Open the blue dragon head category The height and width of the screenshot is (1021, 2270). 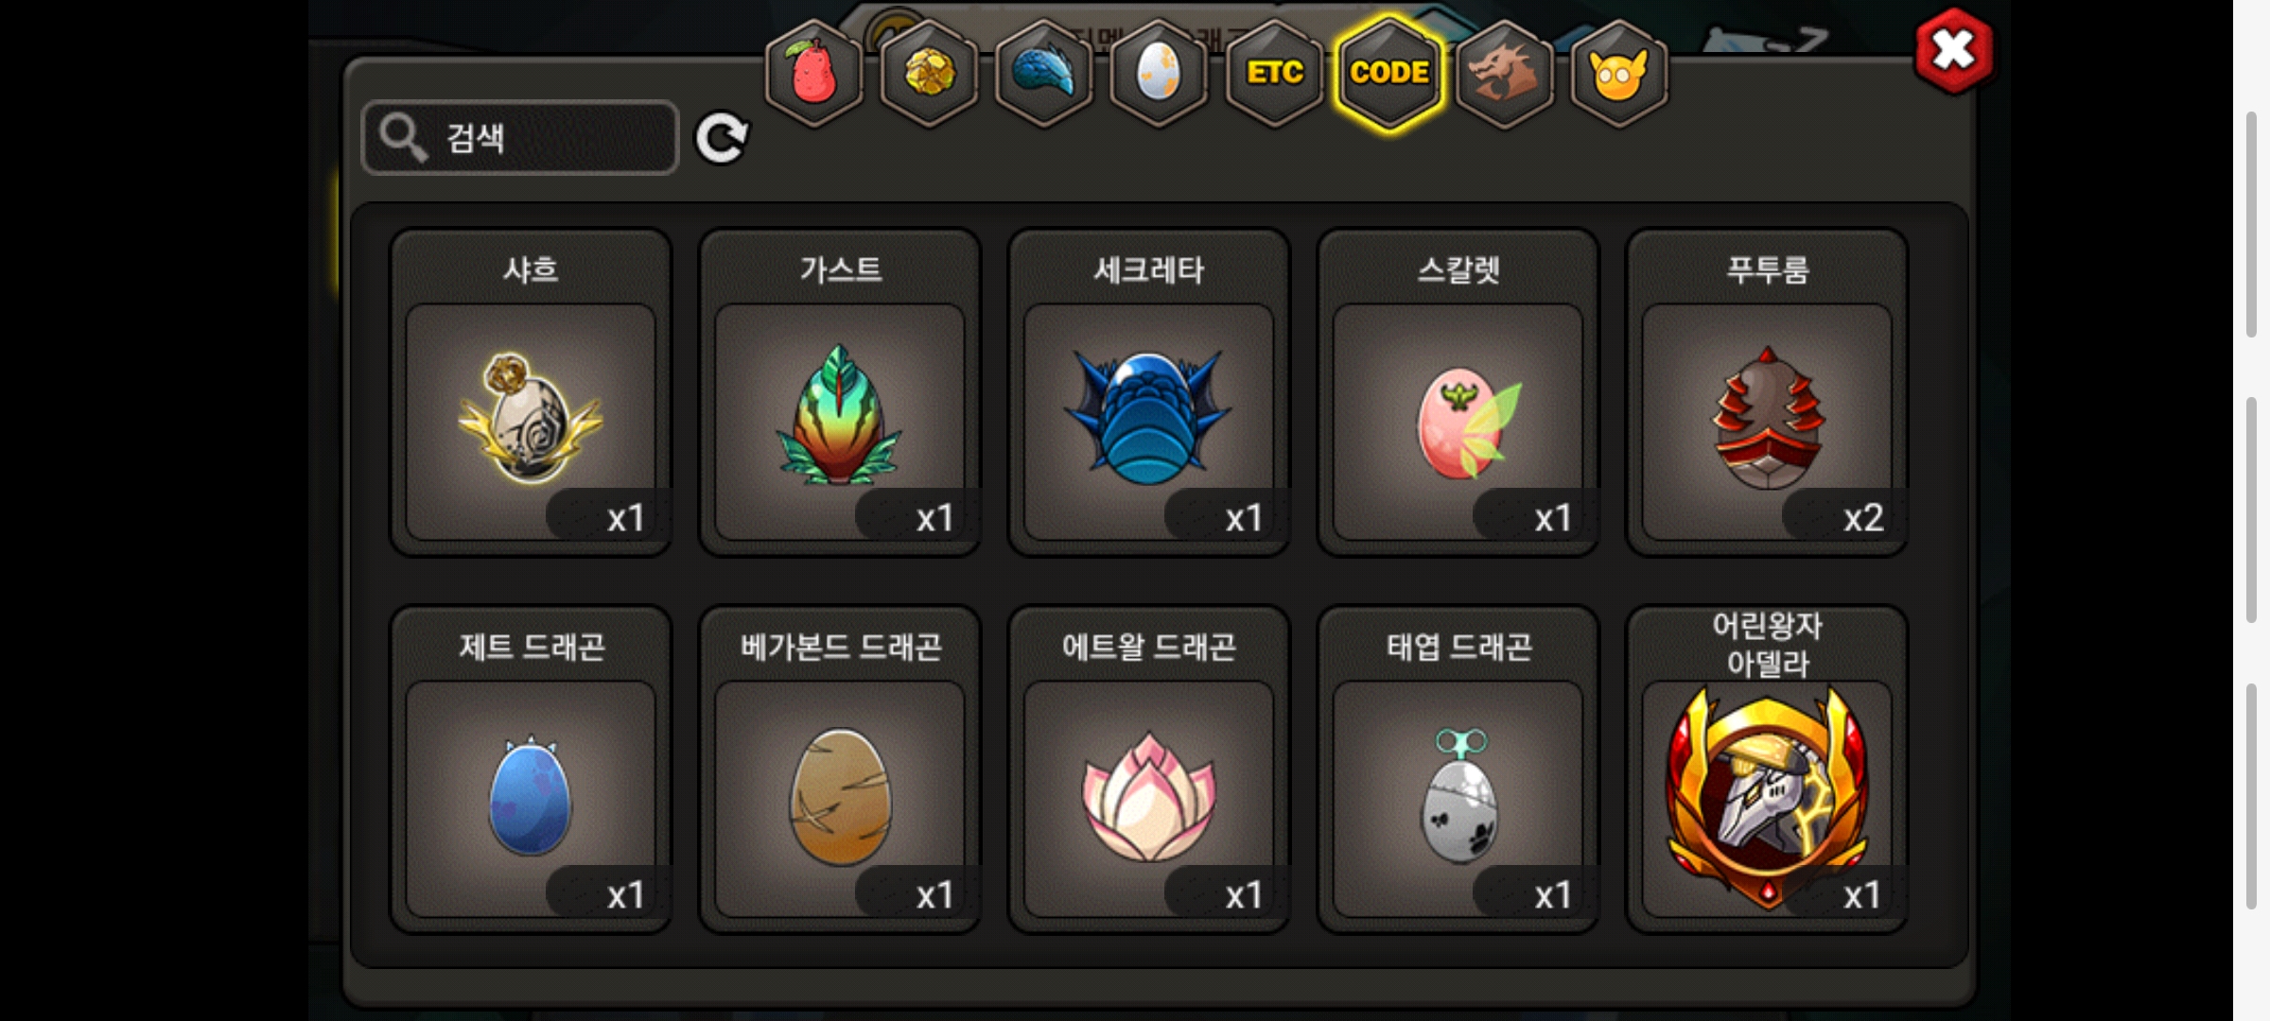[x=1043, y=73]
